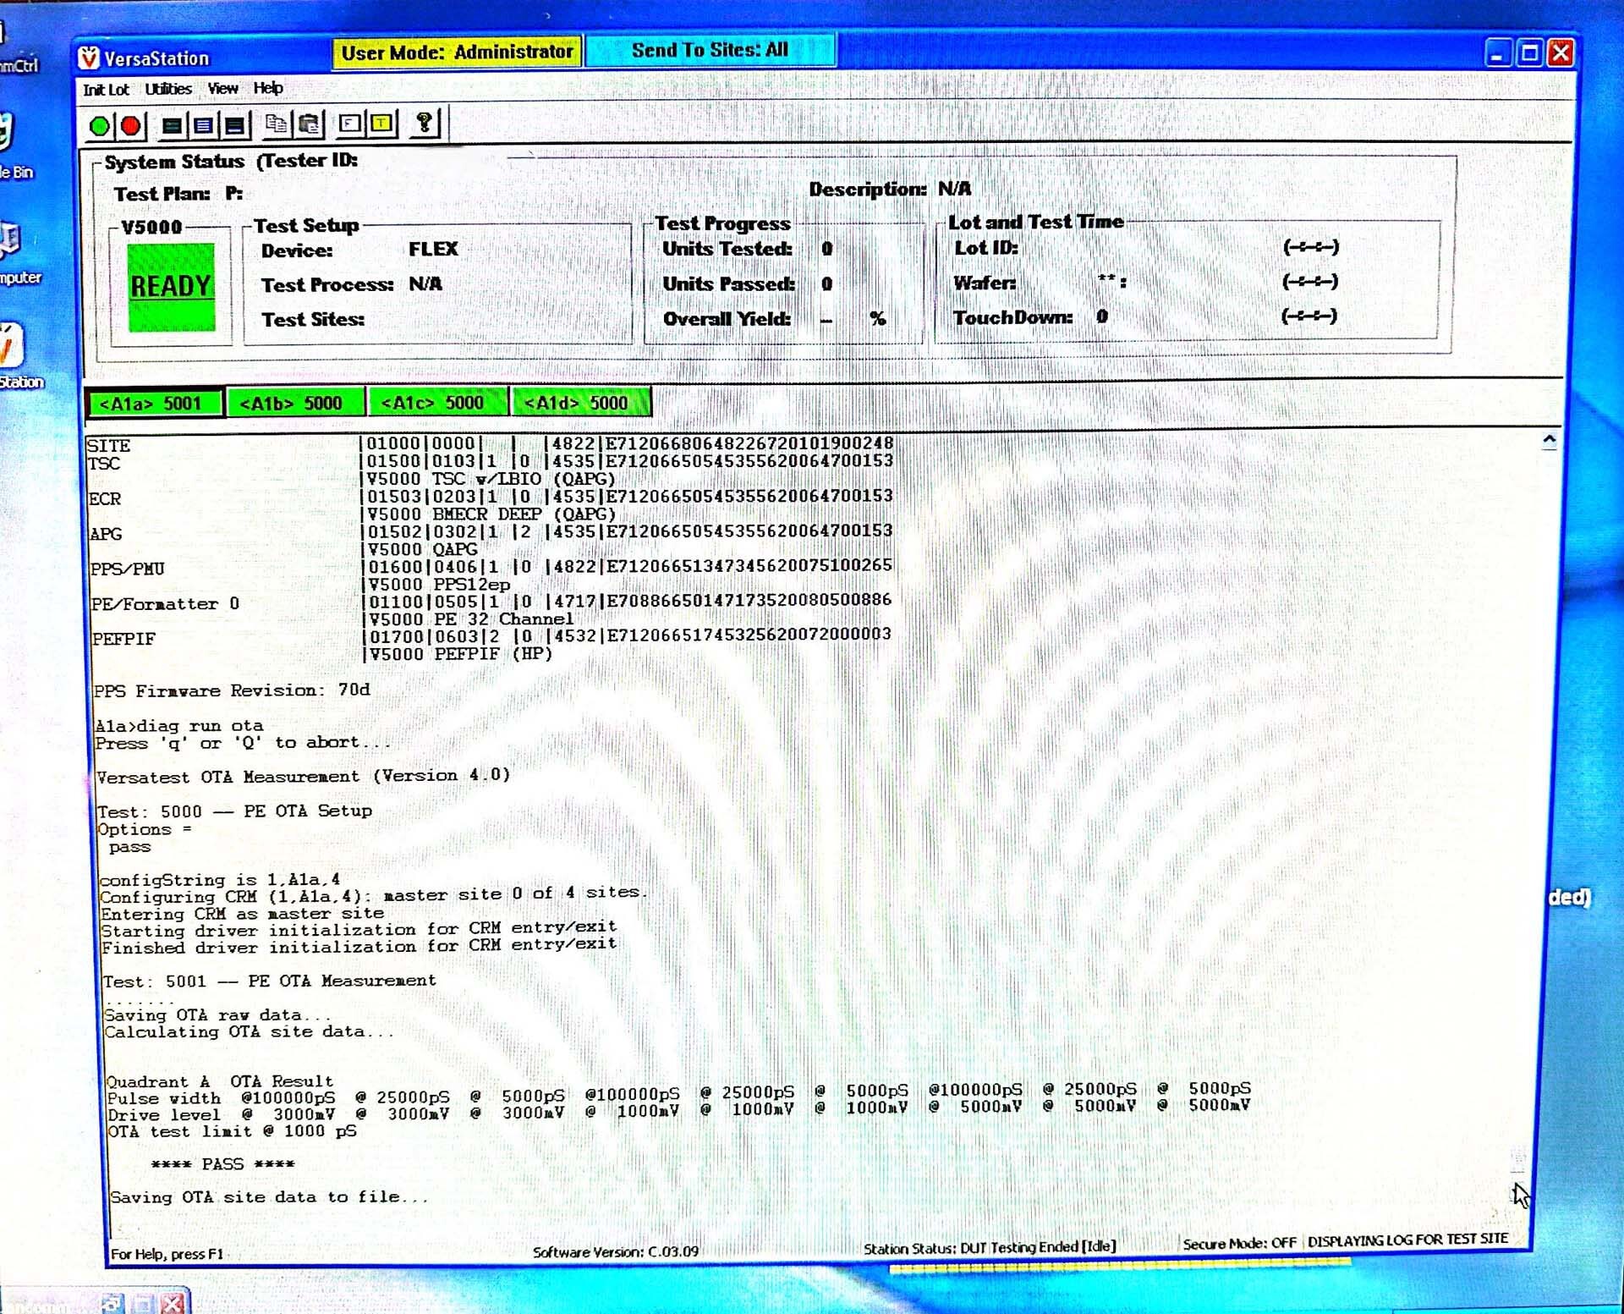Click 'Saving OTA site data to file...' line
This screenshot has height=1314, width=1624.
(x=268, y=1197)
